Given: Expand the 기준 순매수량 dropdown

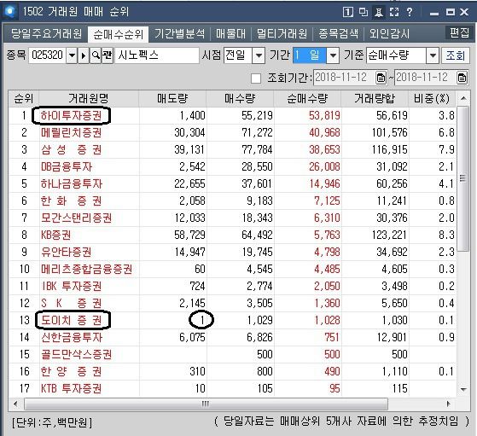Looking at the screenshot, I should (433, 55).
